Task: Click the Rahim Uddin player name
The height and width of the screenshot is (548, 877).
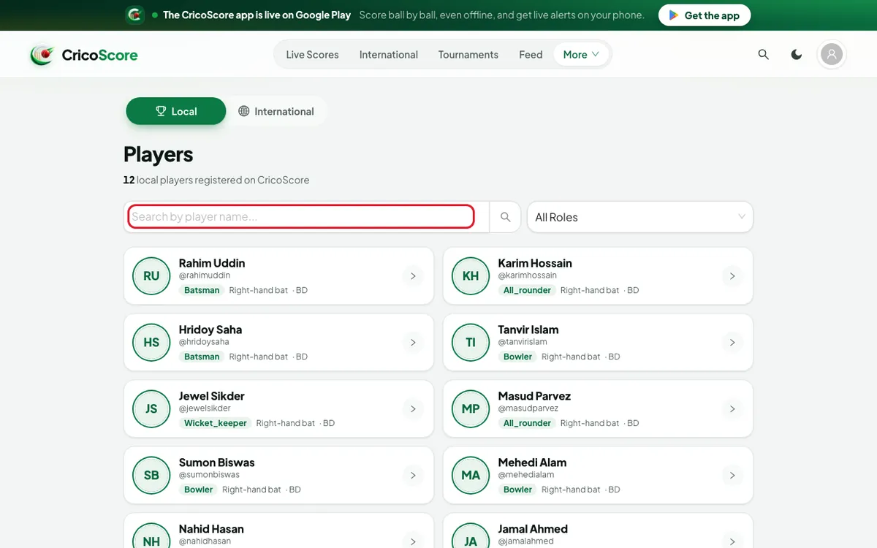Action: click(x=212, y=263)
